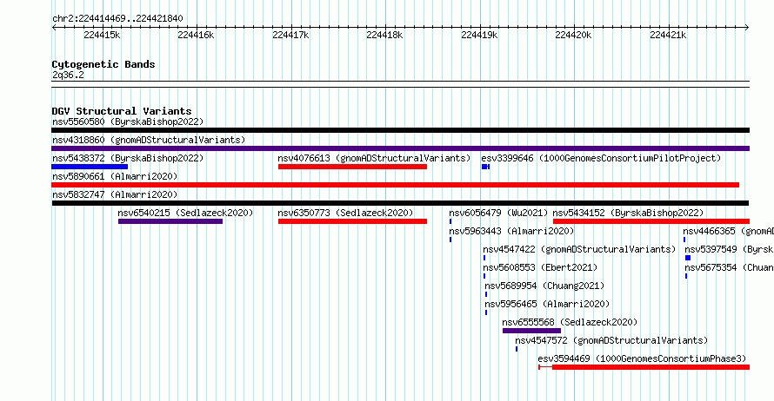Click the Cytogenetic Bands track title
774x401 pixels.
coord(103,64)
